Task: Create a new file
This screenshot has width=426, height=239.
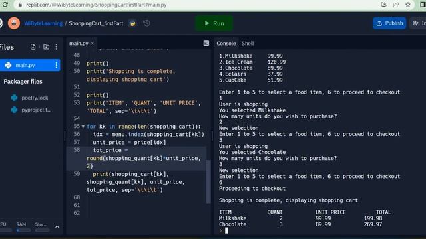Action: [33, 47]
